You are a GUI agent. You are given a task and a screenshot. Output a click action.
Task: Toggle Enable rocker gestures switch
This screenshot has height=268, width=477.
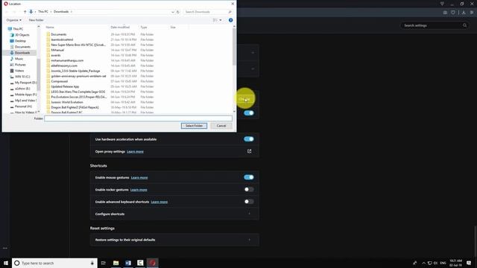coord(248,189)
